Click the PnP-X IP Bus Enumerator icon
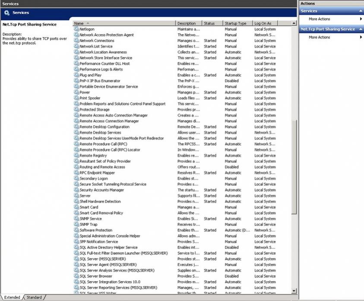The width and height of the screenshot is (364, 301). (76, 81)
